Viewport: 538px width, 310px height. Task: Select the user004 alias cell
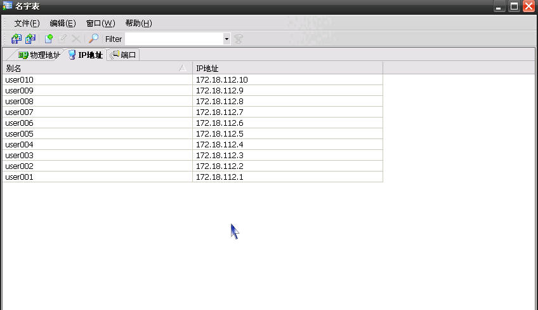[98, 144]
